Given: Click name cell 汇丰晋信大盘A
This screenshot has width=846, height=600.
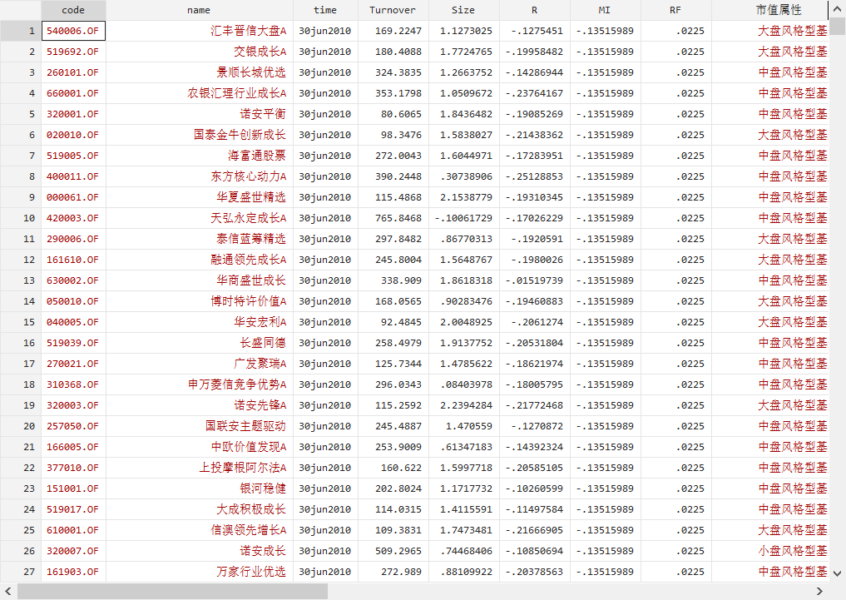Looking at the screenshot, I should (x=199, y=31).
